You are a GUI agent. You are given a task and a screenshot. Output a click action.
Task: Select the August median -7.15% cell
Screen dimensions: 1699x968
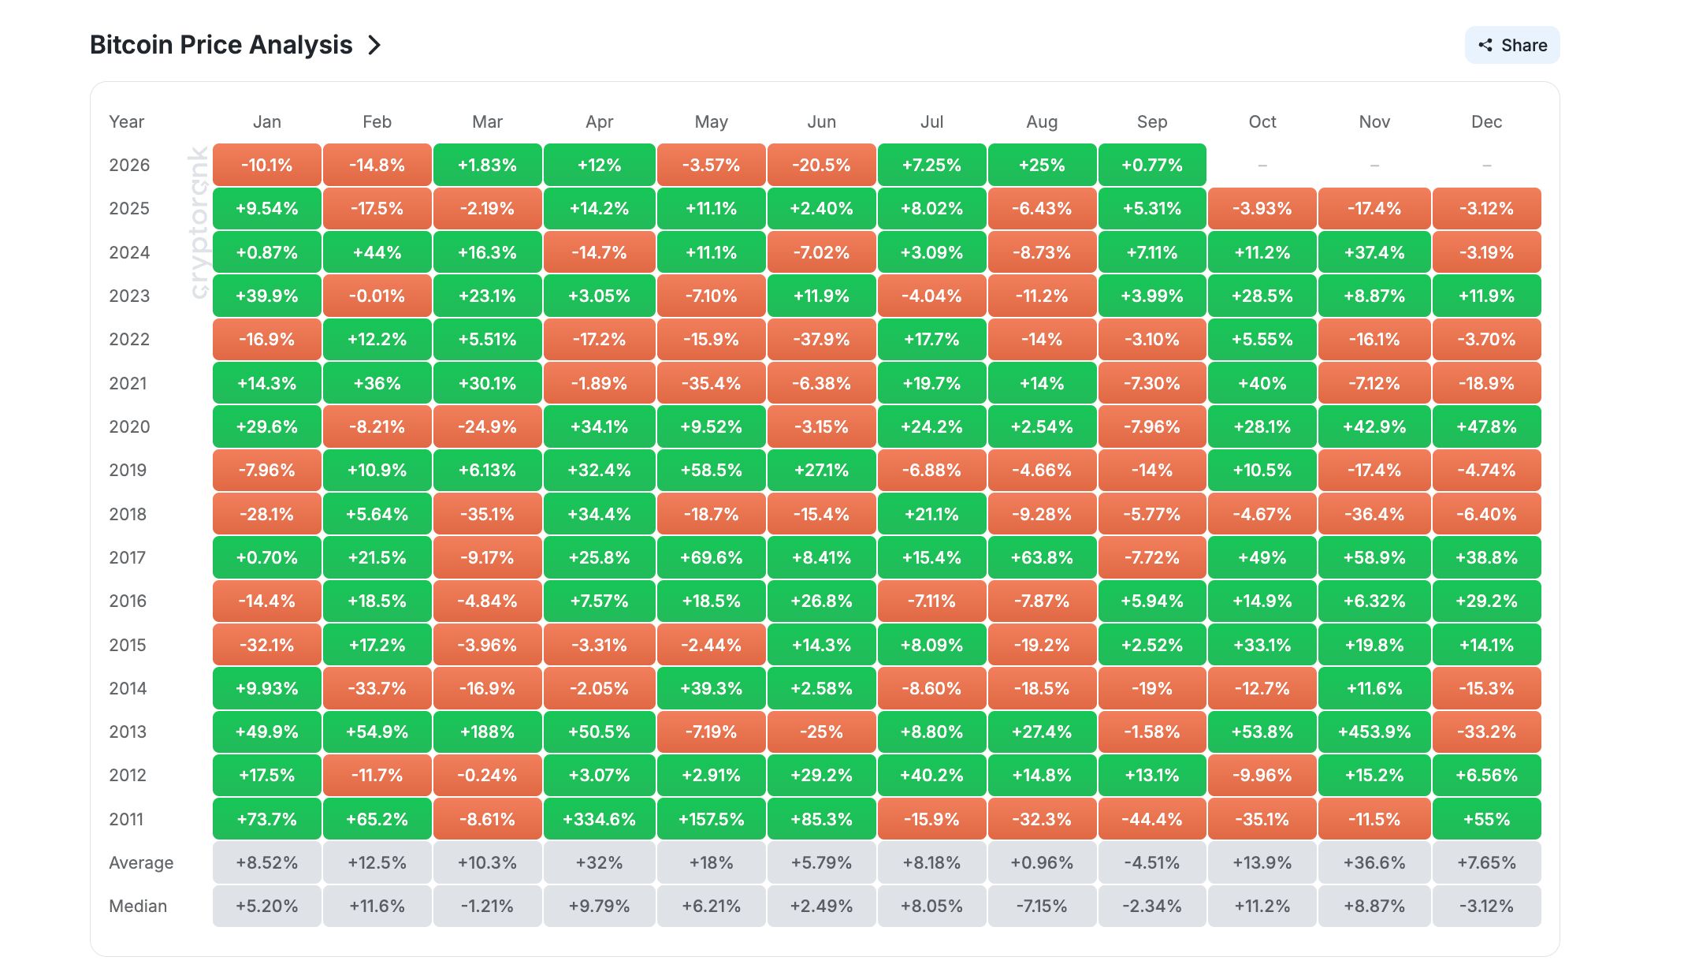coord(1042,906)
